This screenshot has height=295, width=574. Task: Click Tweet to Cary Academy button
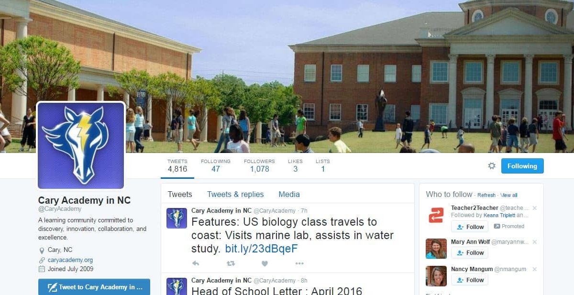point(94,287)
